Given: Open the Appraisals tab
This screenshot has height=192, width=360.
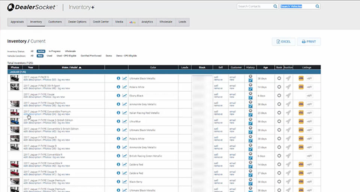Looking at the screenshot, I should pyautogui.click(x=17, y=22).
